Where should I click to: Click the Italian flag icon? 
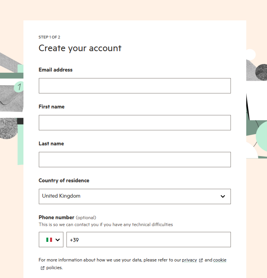point(49,240)
